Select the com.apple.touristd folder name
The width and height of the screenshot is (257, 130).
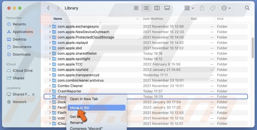[x=73, y=70]
